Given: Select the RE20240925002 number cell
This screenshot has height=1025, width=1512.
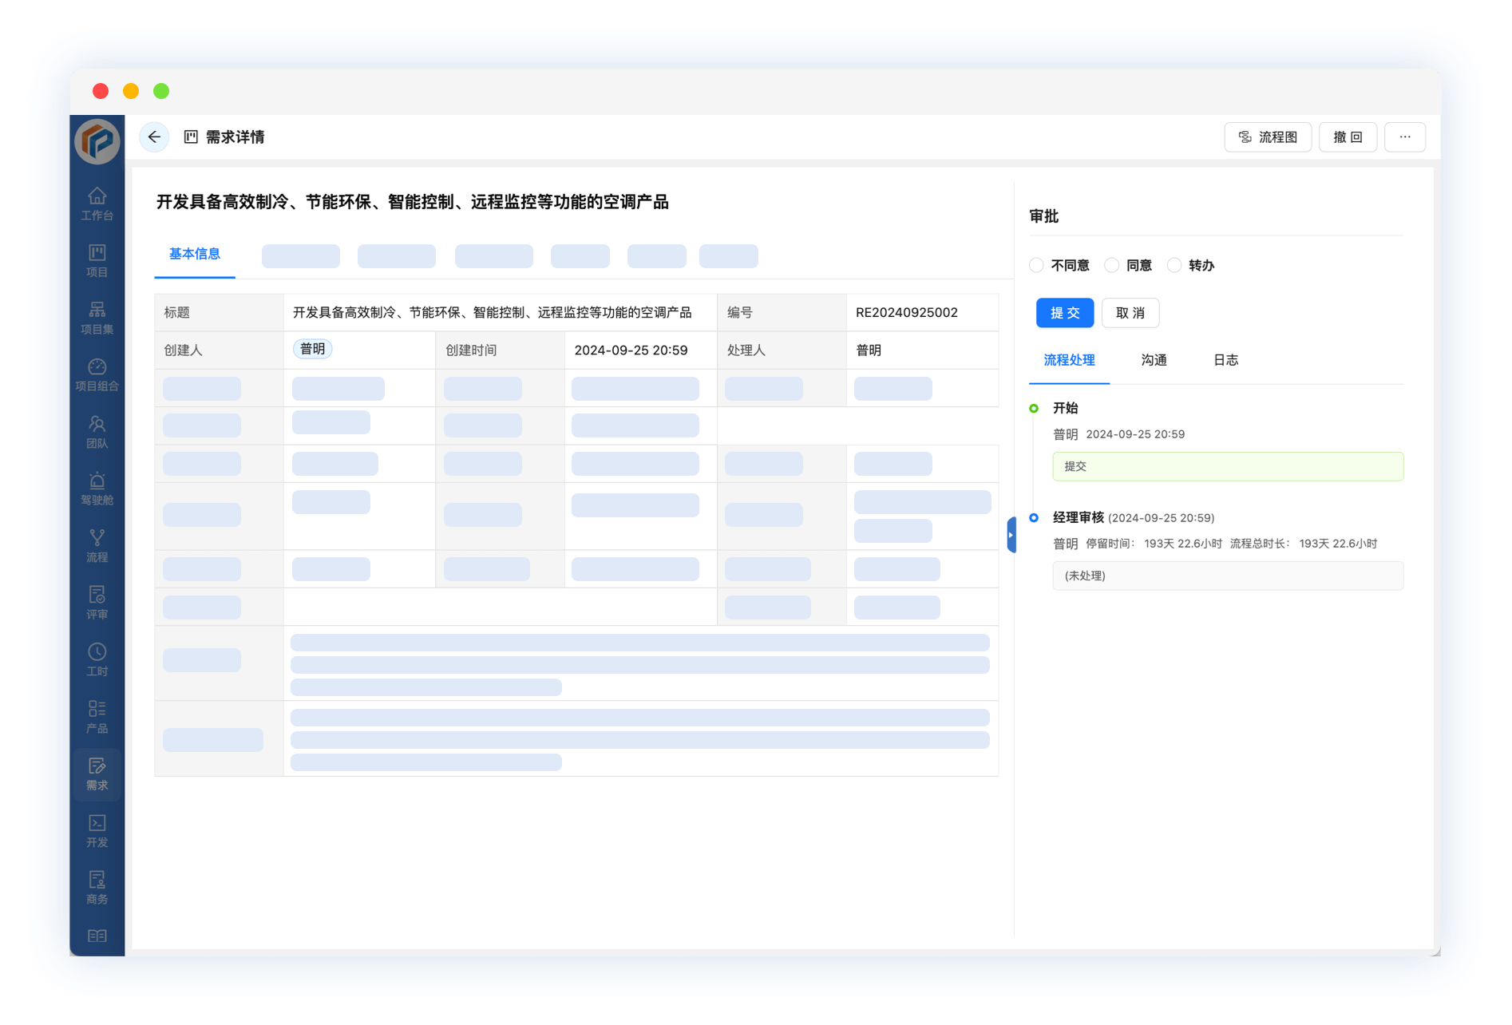Looking at the screenshot, I should point(922,312).
